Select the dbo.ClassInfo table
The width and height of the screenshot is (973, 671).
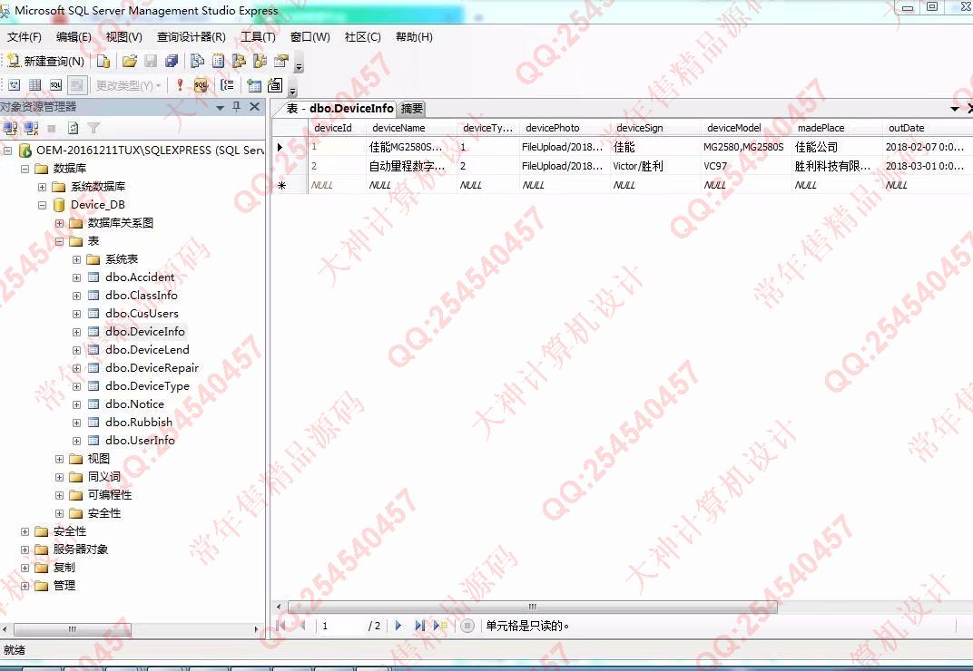(x=141, y=296)
